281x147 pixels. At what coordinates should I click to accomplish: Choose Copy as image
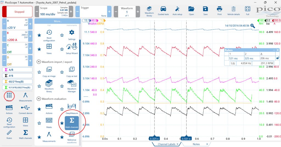[x=49, y=72]
